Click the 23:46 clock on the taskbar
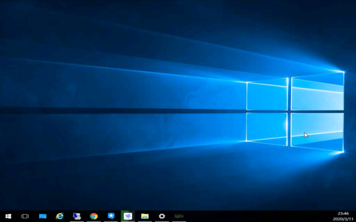The height and width of the screenshot is (222, 356). click(x=343, y=214)
